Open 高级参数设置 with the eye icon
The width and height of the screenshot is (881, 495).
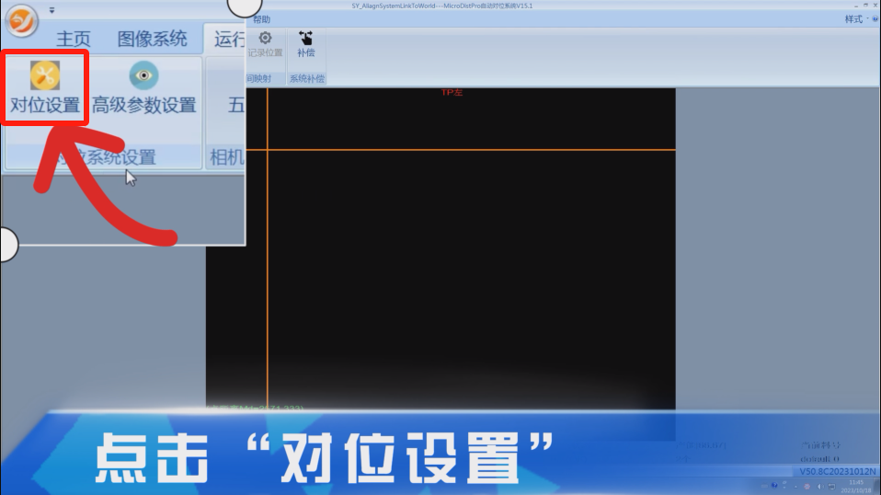(x=143, y=75)
